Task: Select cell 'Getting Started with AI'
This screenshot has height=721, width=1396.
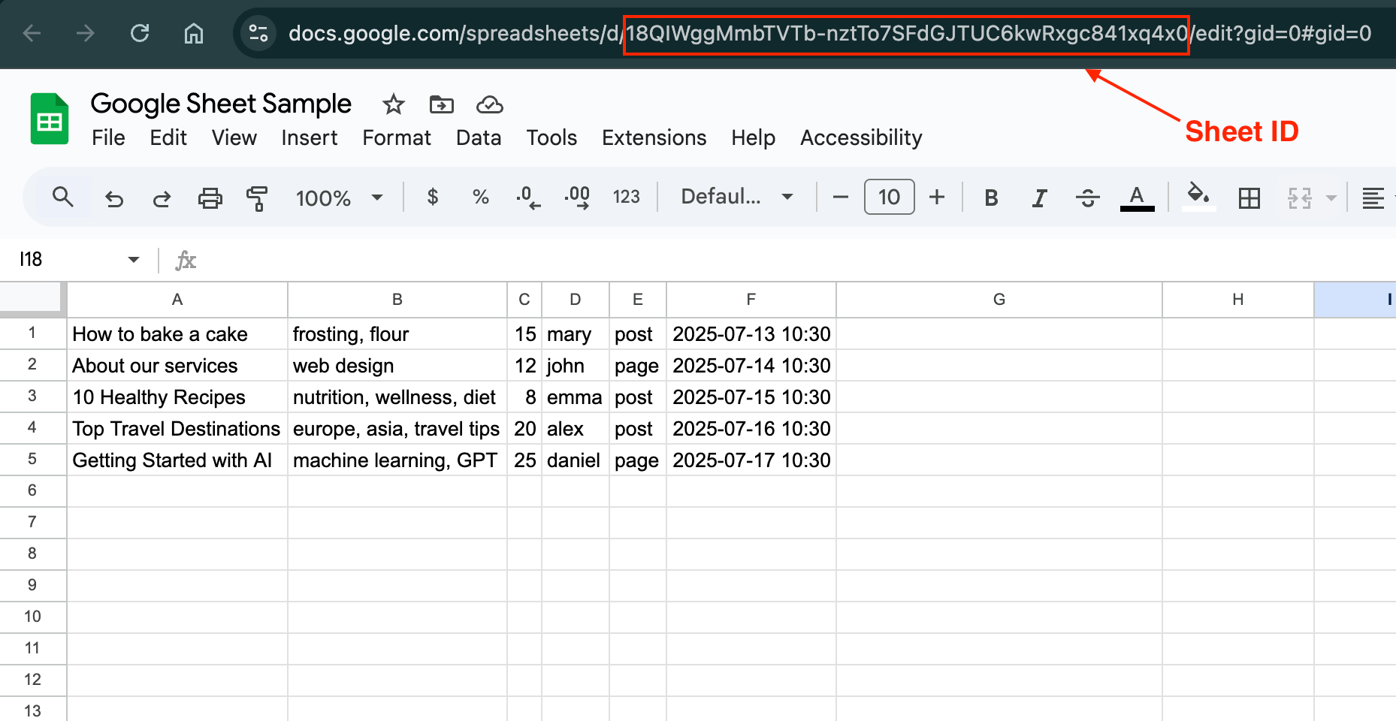Action: (x=177, y=460)
